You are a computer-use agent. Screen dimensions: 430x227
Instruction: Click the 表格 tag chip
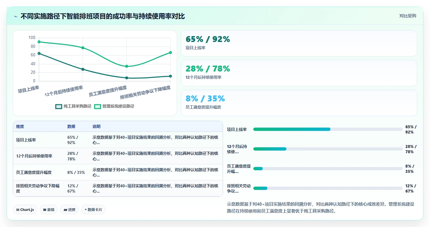[x=49, y=210]
